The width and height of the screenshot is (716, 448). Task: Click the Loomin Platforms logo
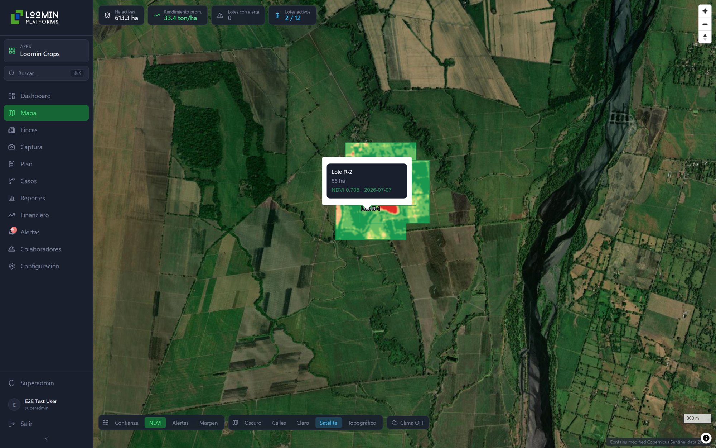[x=35, y=17]
